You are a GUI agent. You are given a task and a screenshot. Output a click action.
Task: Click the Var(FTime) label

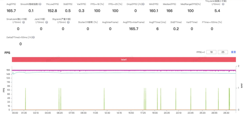[192, 22]
